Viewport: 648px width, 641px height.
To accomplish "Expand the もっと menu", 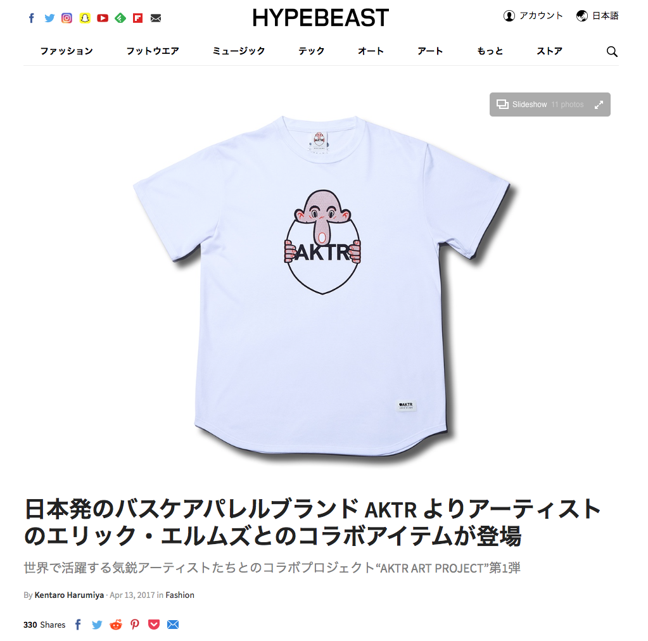I will 490,51.
